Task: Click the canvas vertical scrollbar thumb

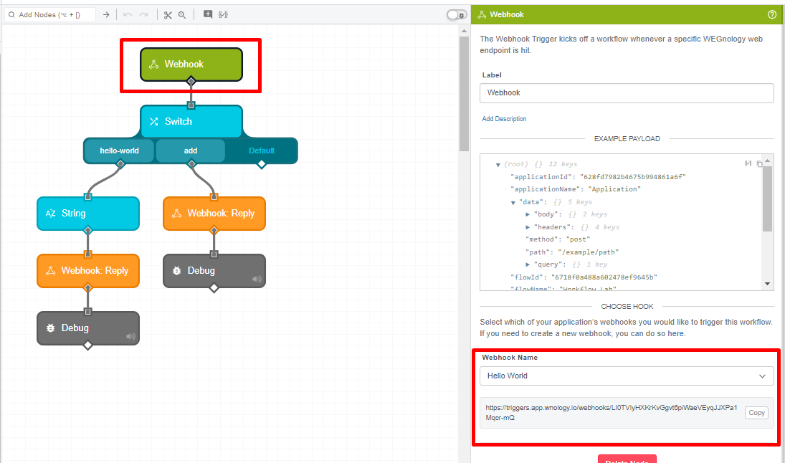Action: (x=464, y=94)
